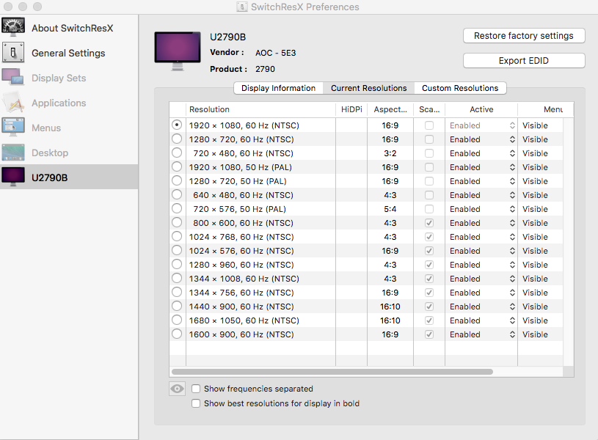Click Visible cell for 1344 × 756 row

tap(535, 293)
